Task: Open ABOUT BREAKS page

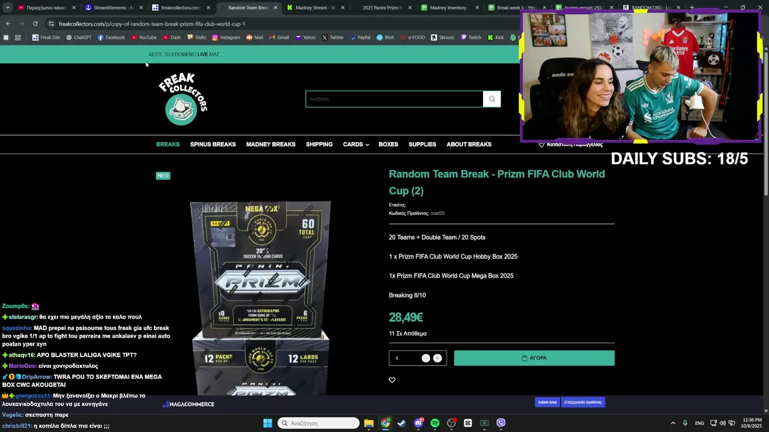Action: (x=469, y=145)
